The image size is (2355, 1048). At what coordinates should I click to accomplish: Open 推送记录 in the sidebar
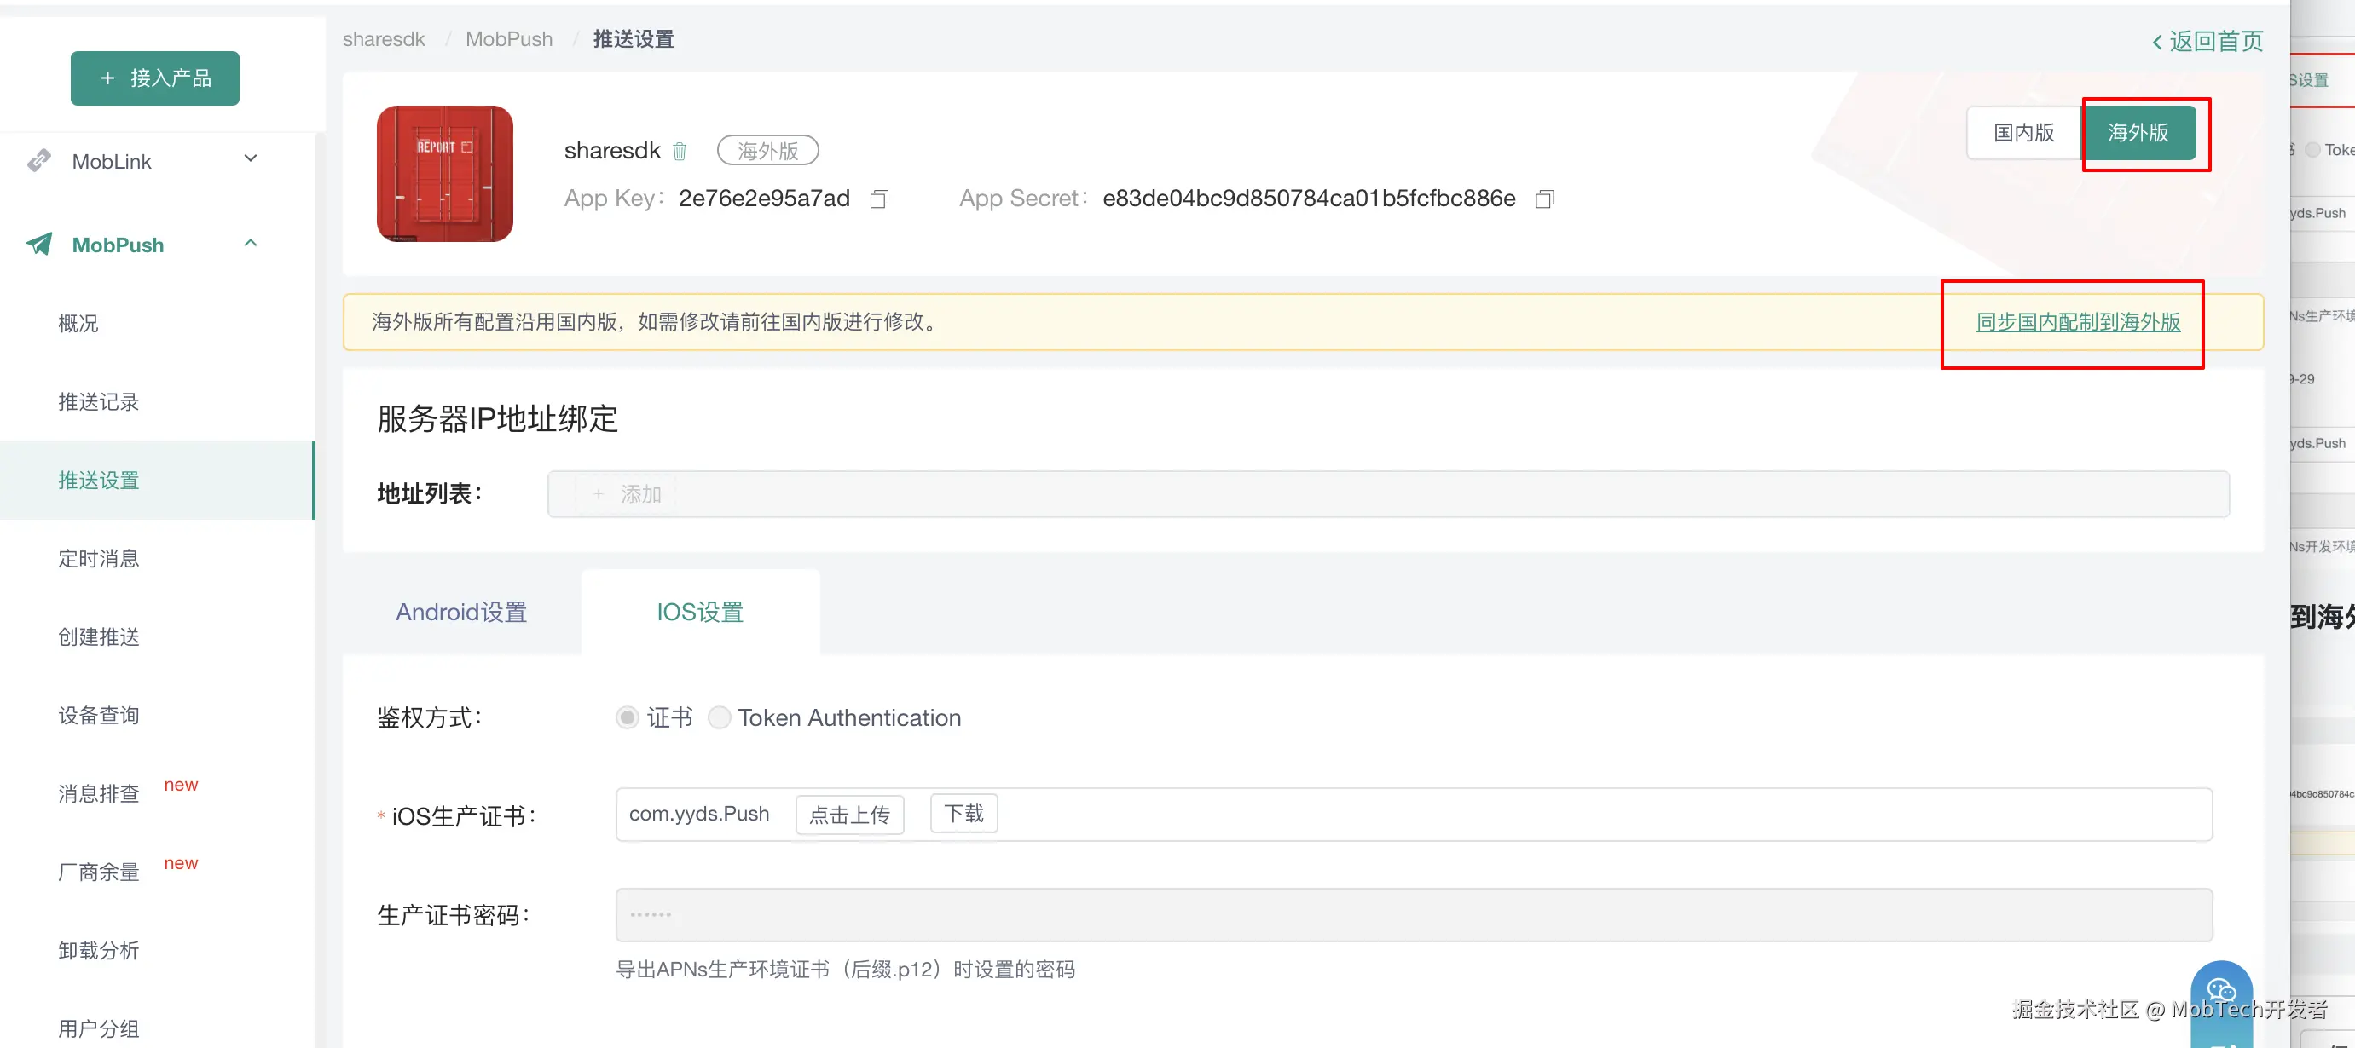point(99,402)
